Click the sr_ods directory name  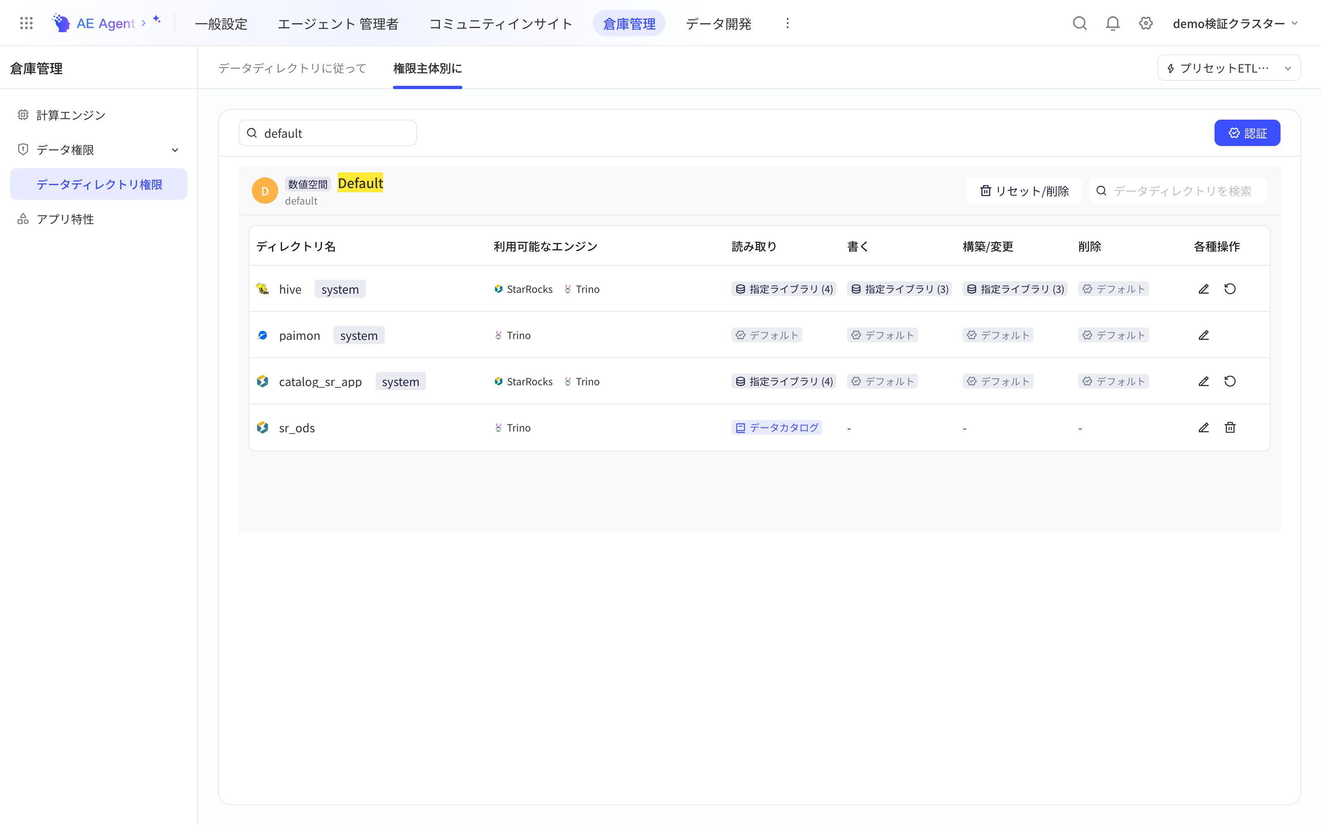297,427
